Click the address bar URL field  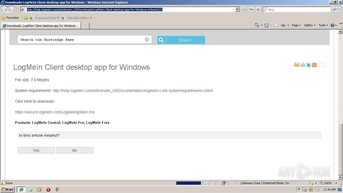[x=130, y=9]
